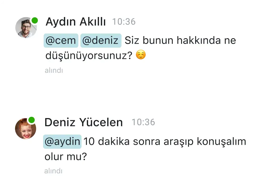Select the text 'Siz bunun hakkında ne'
This screenshot has width=265, height=188.
click(x=180, y=41)
